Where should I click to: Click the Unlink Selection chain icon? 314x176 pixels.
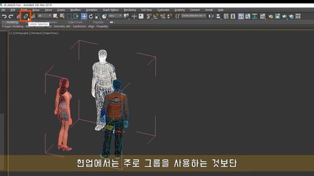(26, 16)
